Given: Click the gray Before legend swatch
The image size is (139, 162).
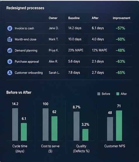Looking at the screenshot, I should (99, 94).
